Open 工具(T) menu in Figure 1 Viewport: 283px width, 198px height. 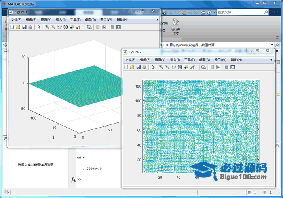75,20
